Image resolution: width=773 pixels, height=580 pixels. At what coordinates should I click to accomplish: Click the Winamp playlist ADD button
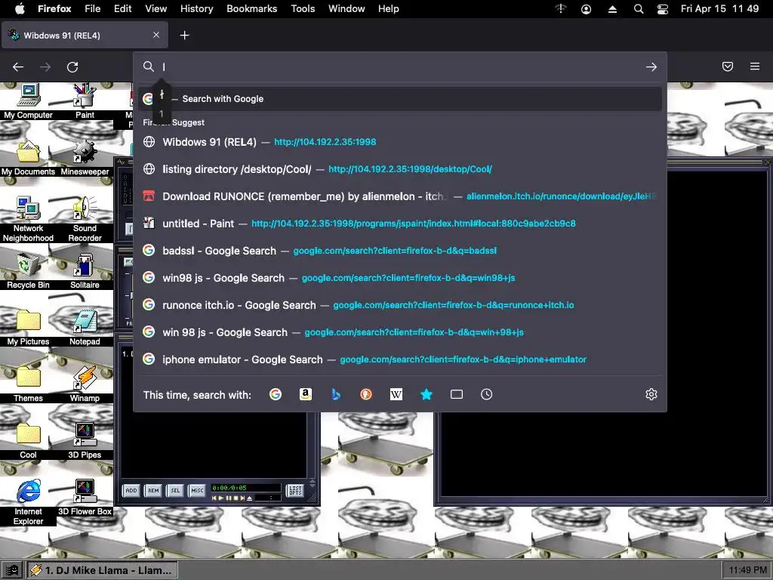tap(131, 490)
